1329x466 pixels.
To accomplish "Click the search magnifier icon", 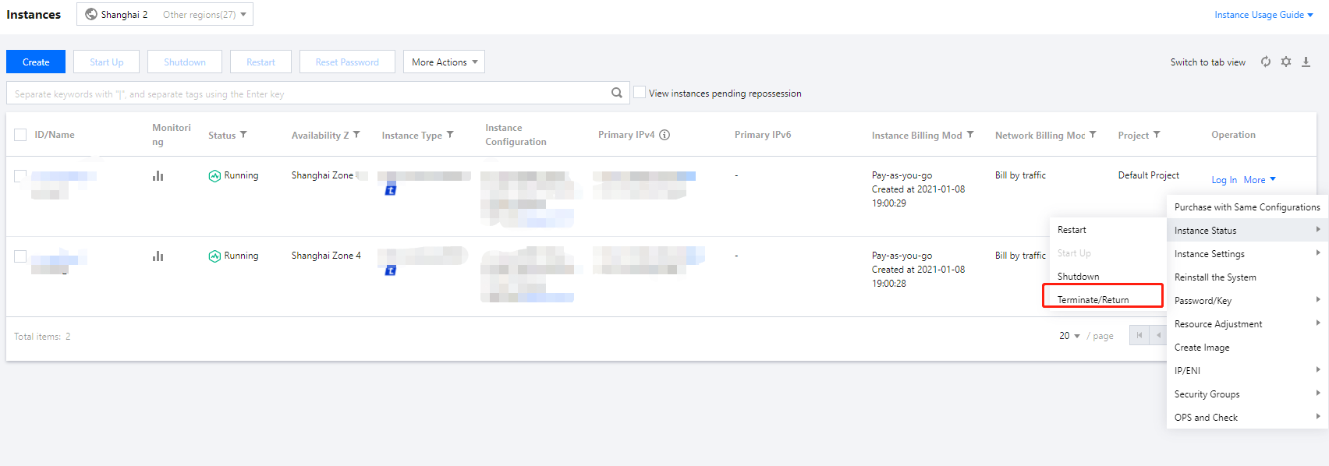I will pyautogui.click(x=617, y=93).
